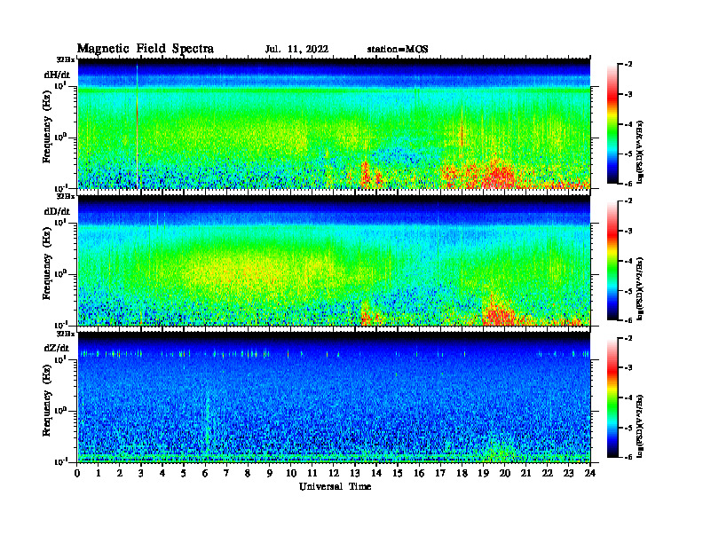
Task: Click the red burst near 20 UT in dH/dt panel
Action: 500,176
